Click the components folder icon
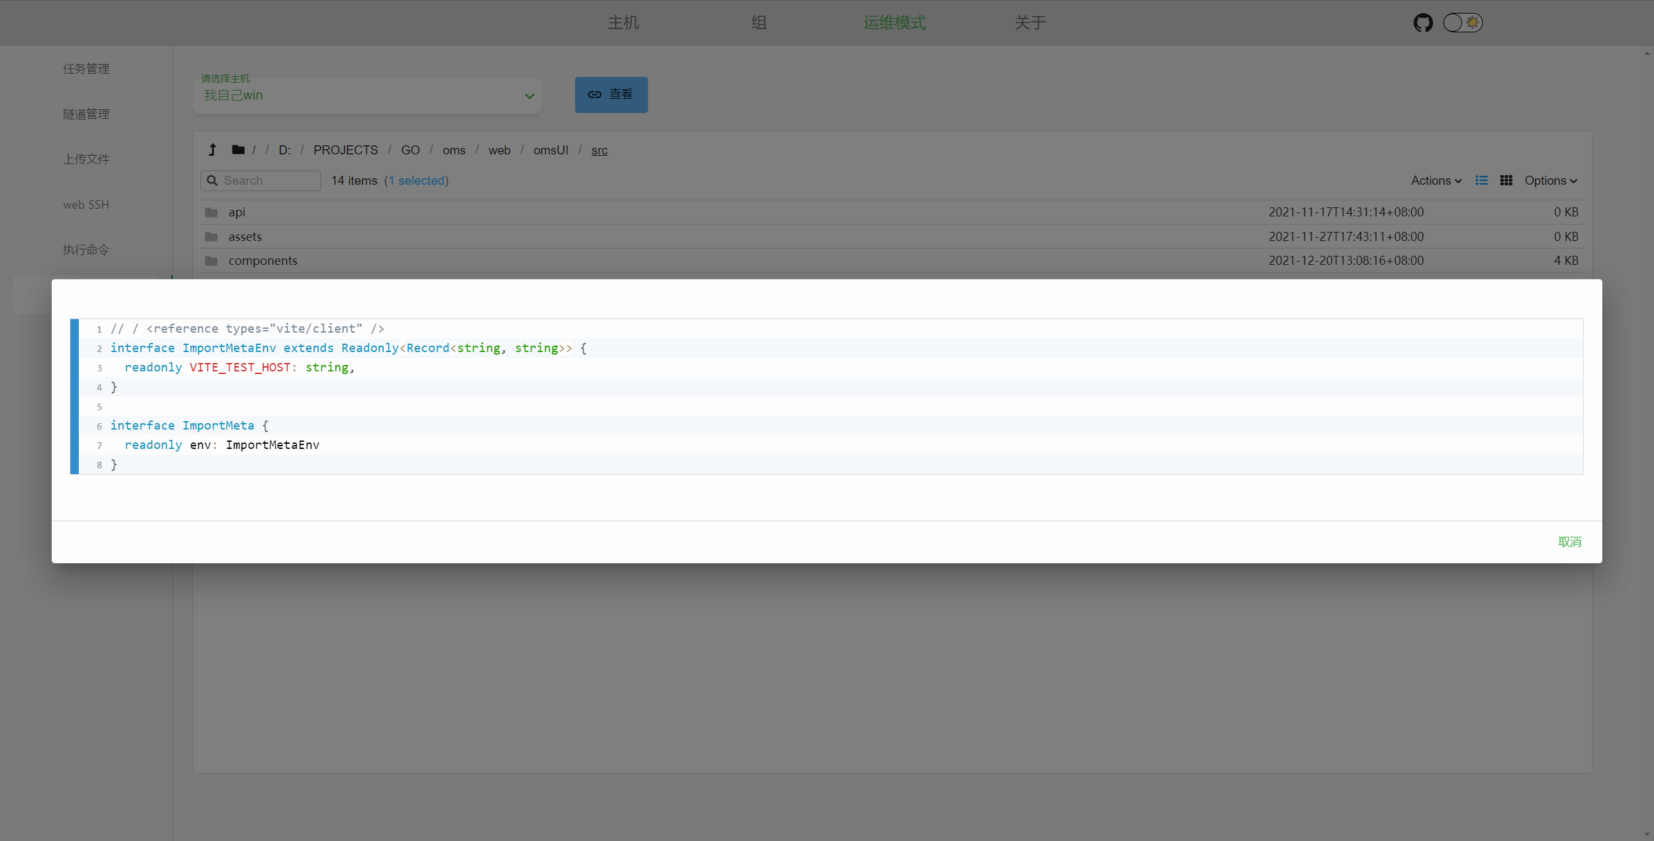Screen dimensions: 1654x841 (x=211, y=261)
